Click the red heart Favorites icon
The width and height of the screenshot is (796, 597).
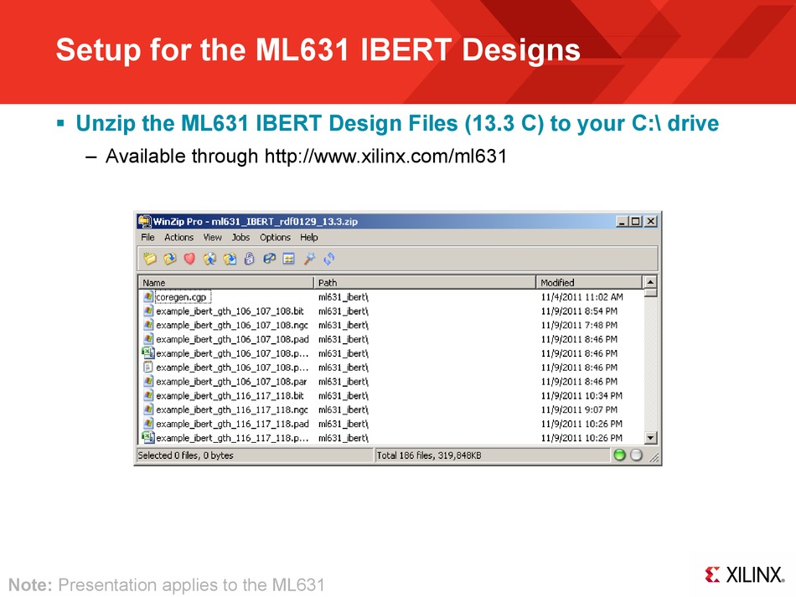point(189,259)
